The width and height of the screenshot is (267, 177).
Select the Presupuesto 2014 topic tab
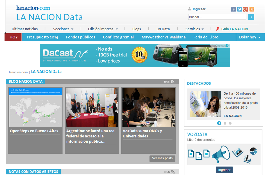click(42, 37)
